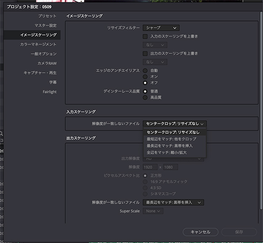
Task: Set anti-alias edges to 自動
Action: [145, 71]
